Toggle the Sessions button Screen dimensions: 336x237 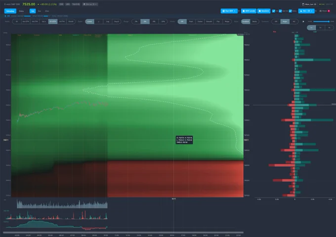pos(263,11)
